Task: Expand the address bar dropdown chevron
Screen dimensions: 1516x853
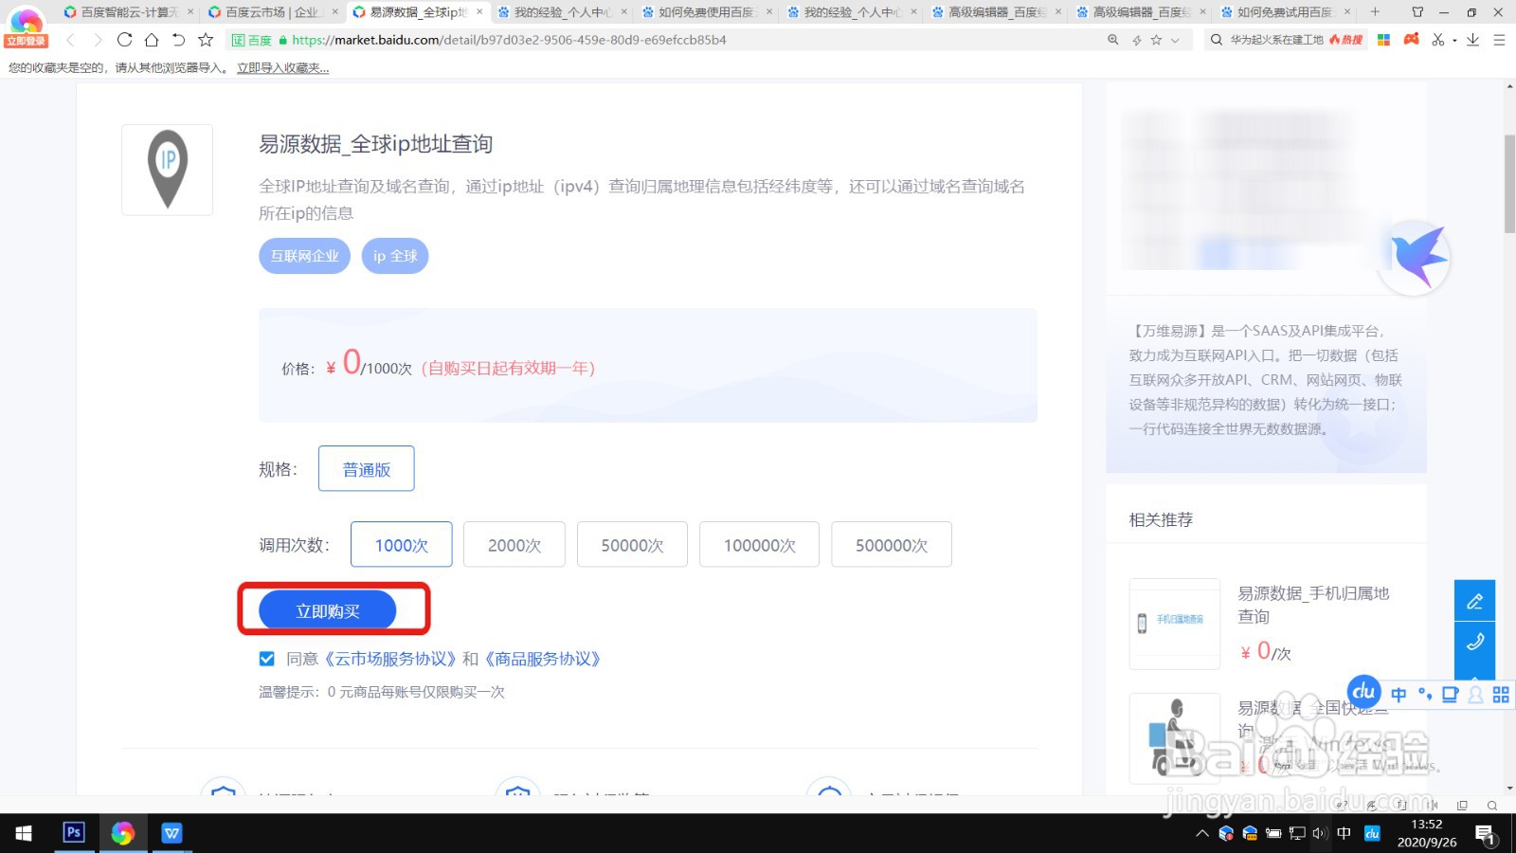Action: tap(1175, 40)
